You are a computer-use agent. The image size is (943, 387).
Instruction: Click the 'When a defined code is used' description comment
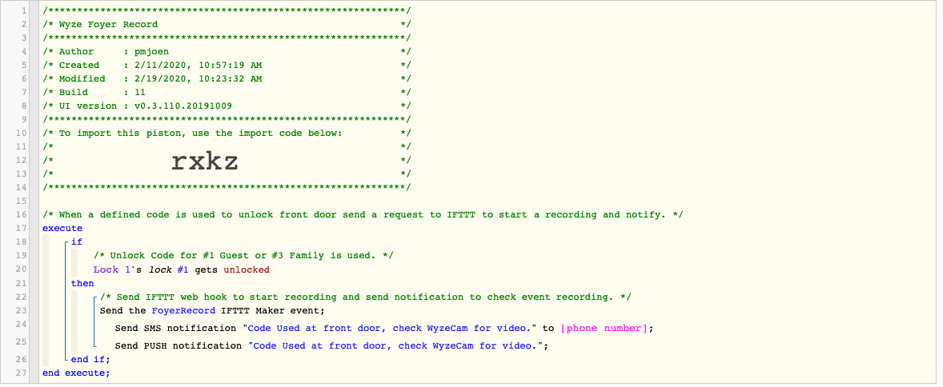363,214
